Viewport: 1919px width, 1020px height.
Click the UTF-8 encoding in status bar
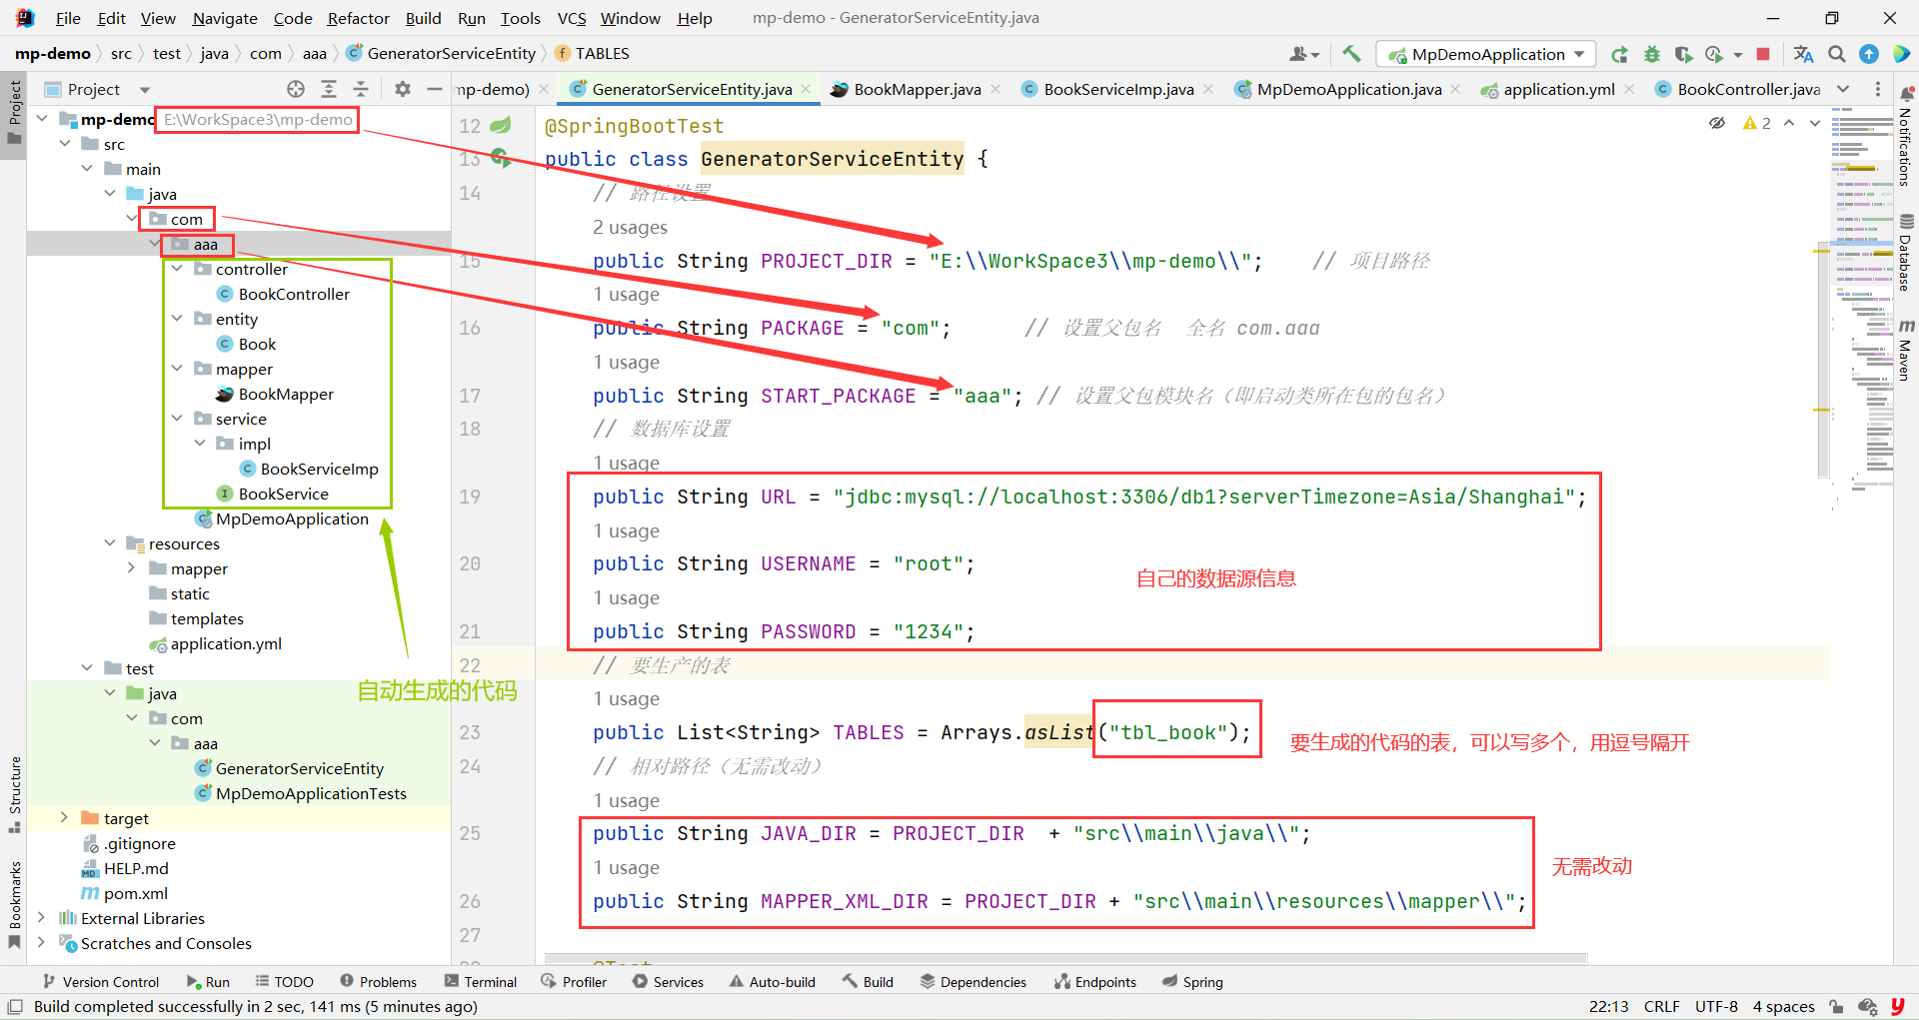1716,1006
